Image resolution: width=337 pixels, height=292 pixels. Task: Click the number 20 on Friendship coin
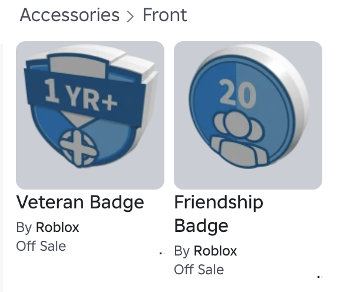coord(237,94)
